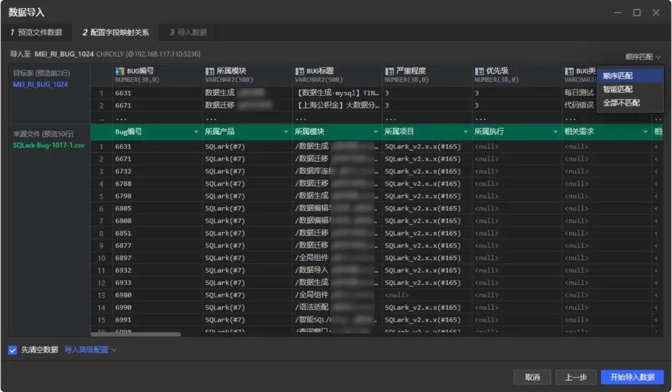Open the 所属模块 source column dropdown arrow
Viewport: 672px width, 392px height.
[376, 132]
